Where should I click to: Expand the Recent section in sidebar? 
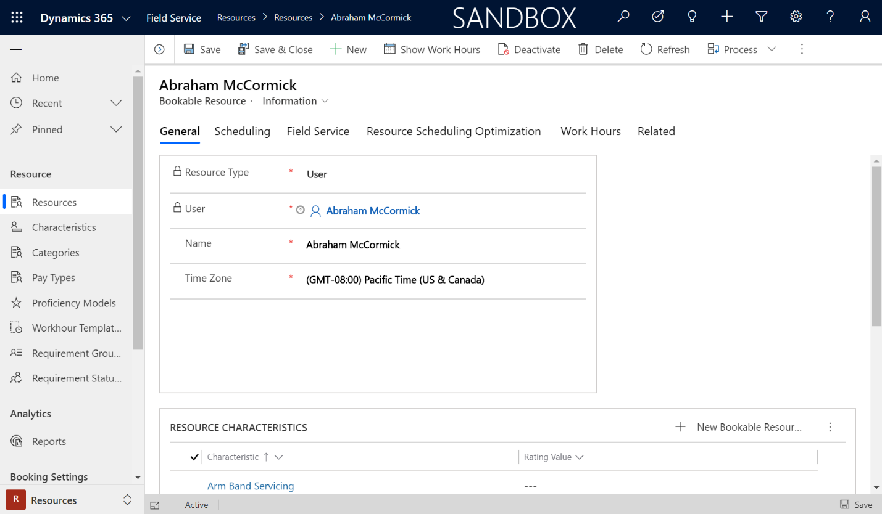click(116, 103)
